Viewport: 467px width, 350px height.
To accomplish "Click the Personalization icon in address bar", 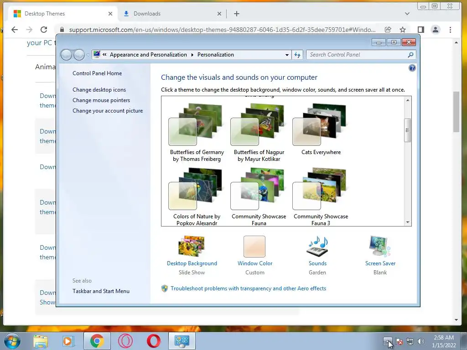I will click(97, 55).
